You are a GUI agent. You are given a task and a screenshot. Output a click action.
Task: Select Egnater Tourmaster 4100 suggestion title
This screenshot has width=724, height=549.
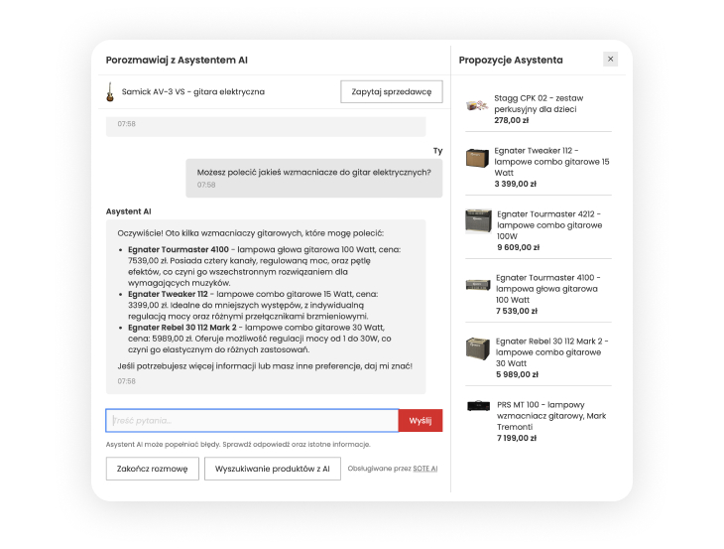pos(548,288)
